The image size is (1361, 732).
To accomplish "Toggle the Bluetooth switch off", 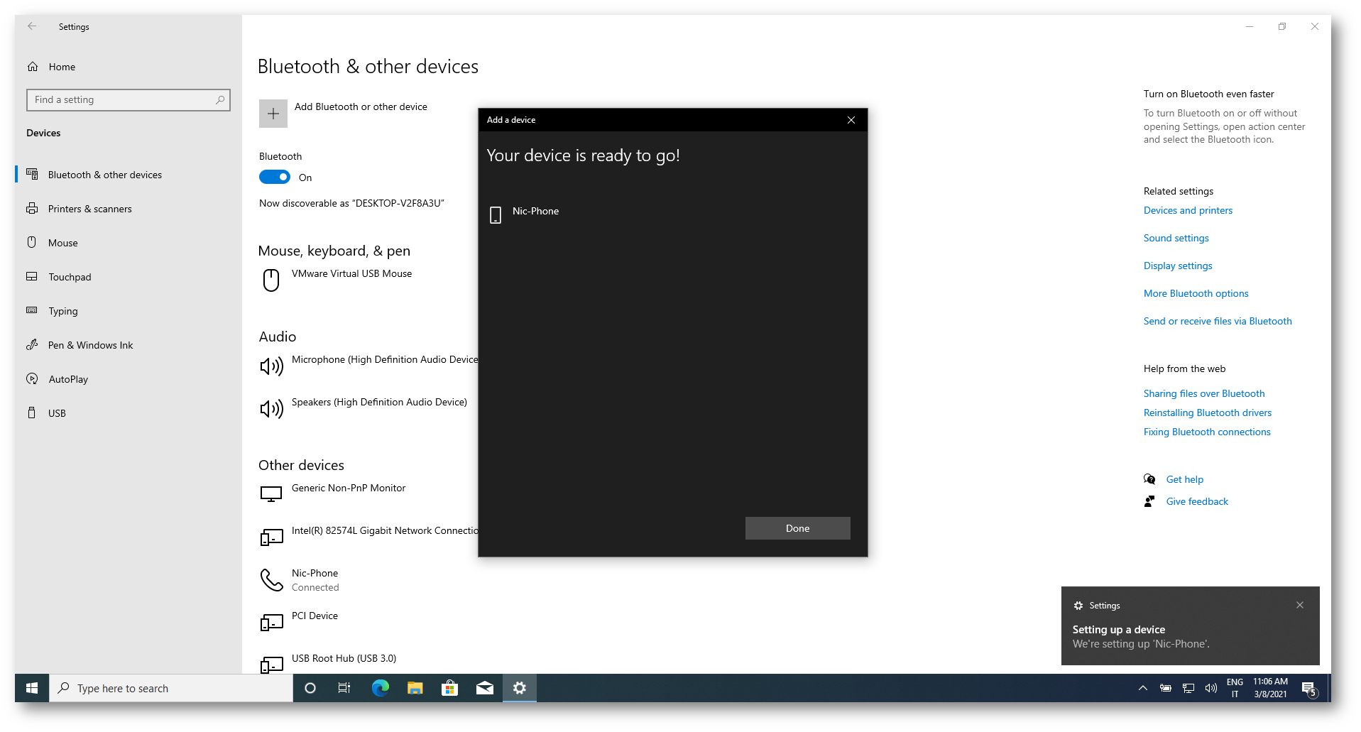I will (x=275, y=177).
